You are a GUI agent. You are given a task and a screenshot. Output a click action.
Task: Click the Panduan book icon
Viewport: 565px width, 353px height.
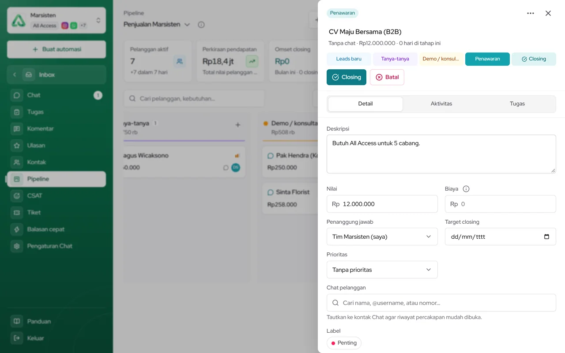[x=17, y=321]
